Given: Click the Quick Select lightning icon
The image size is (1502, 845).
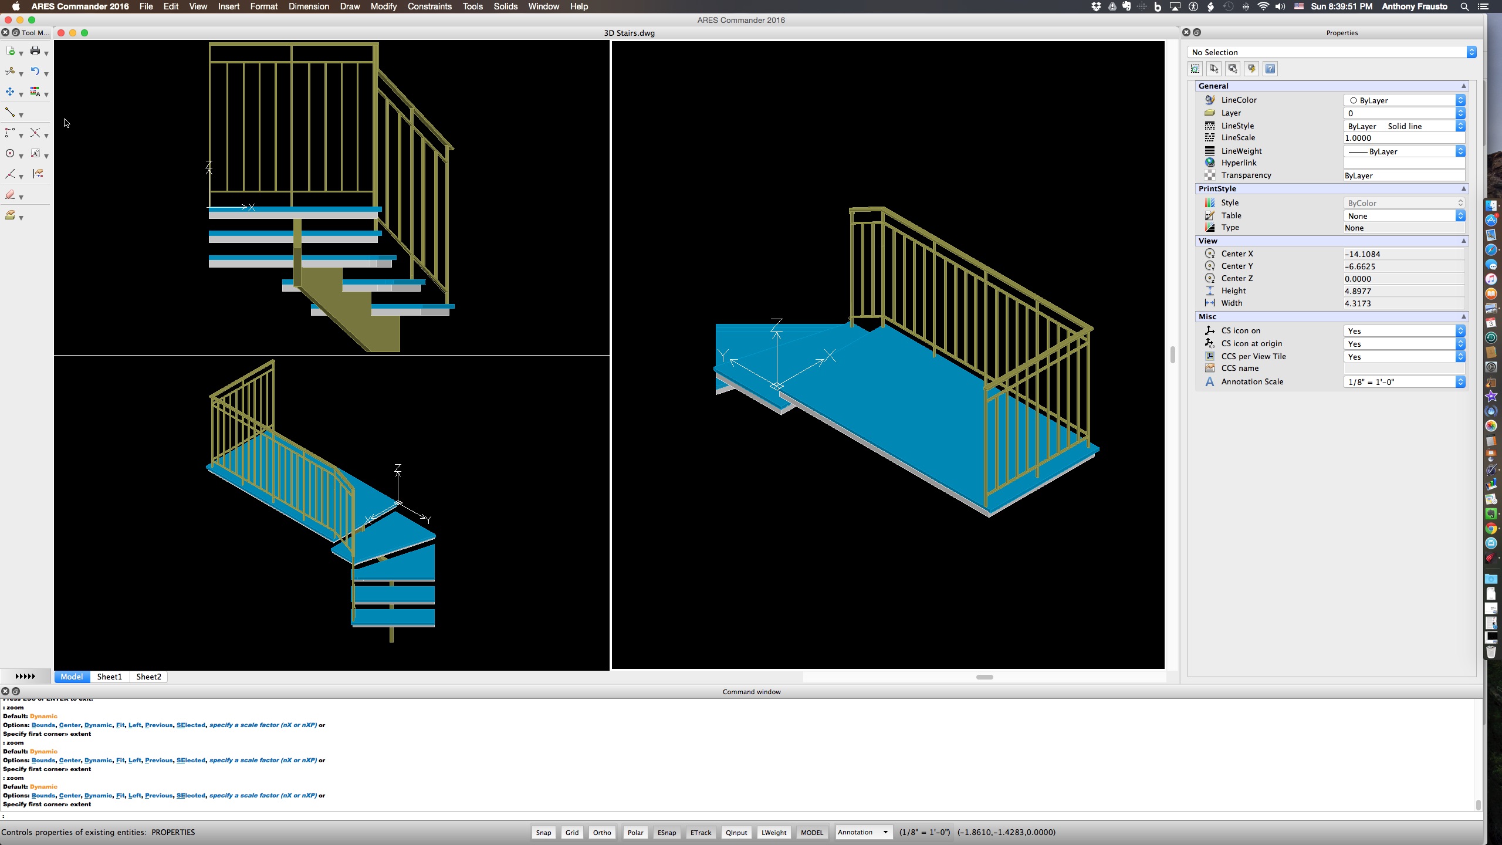Looking at the screenshot, I should tap(1251, 69).
